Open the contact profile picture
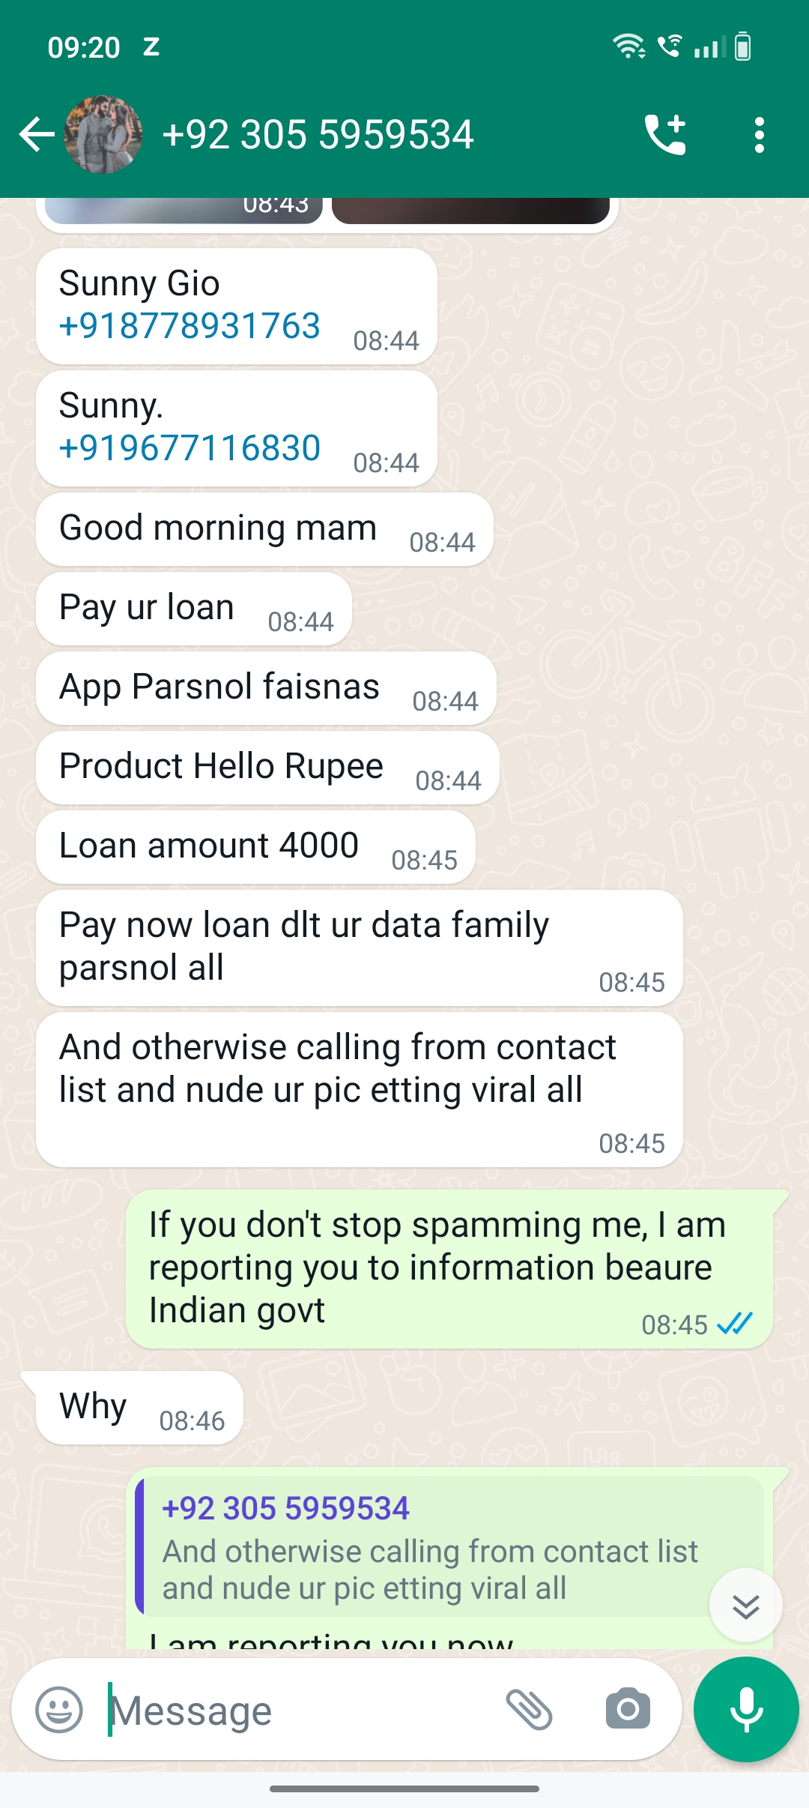Screen dimensions: 809x1808 point(103,135)
